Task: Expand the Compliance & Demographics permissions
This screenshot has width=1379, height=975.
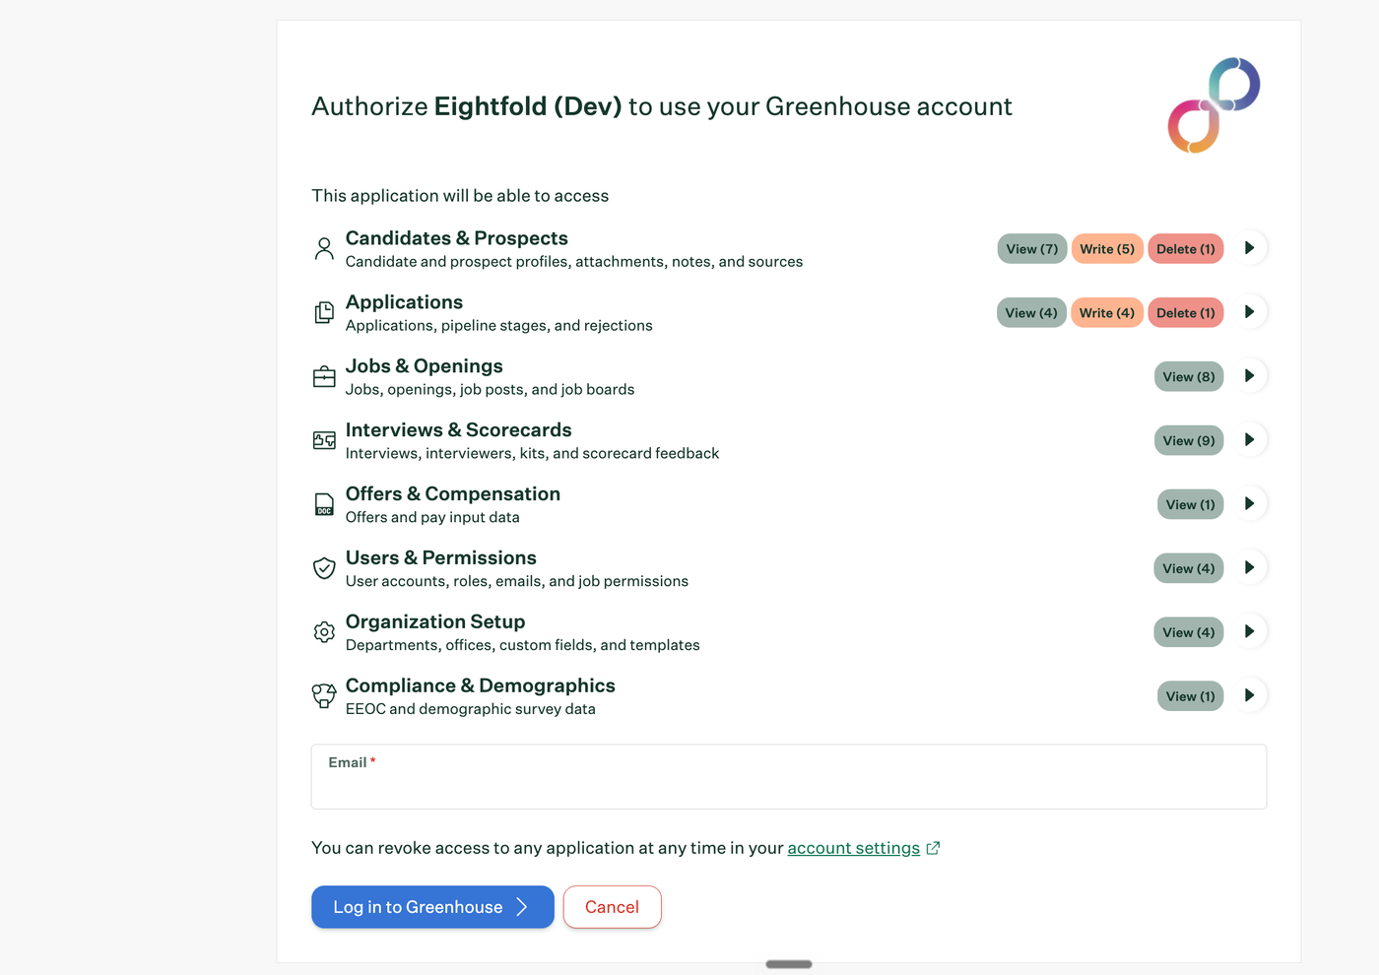Action: pos(1249,696)
